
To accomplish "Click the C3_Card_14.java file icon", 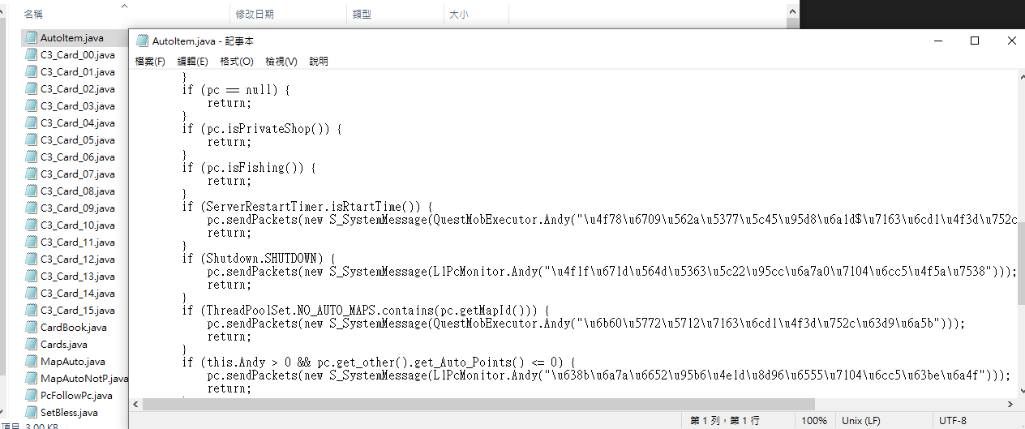I will coord(31,293).
